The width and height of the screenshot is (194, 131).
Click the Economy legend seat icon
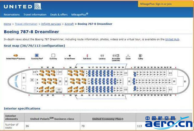[x=53, y=56]
